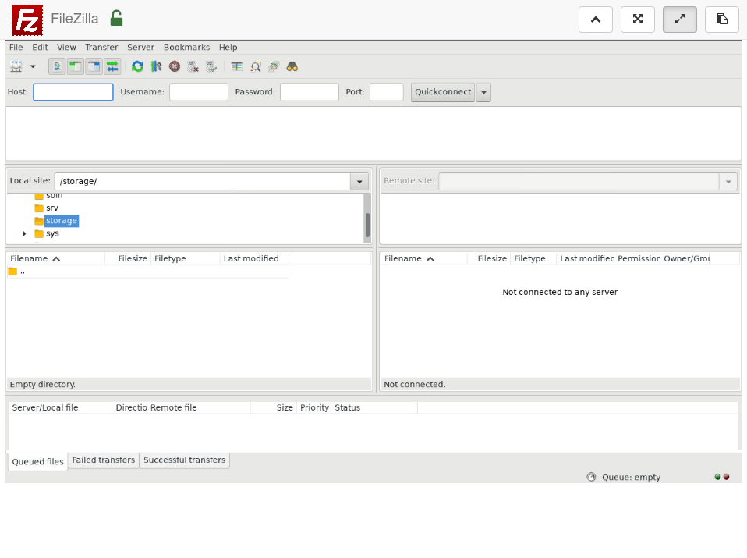Expand the sys folder node
747x558 pixels.
pos(24,233)
